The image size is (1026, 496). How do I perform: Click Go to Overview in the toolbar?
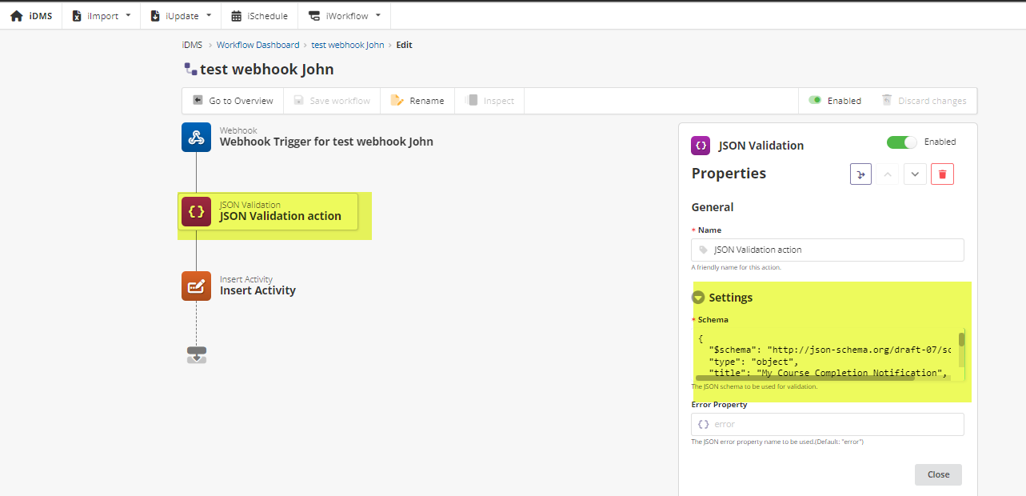pyautogui.click(x=233, y=101)
